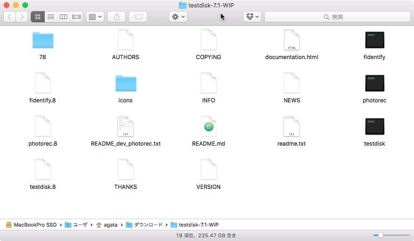
Task: Select the COPYING file icon
Action: point(208,40)
